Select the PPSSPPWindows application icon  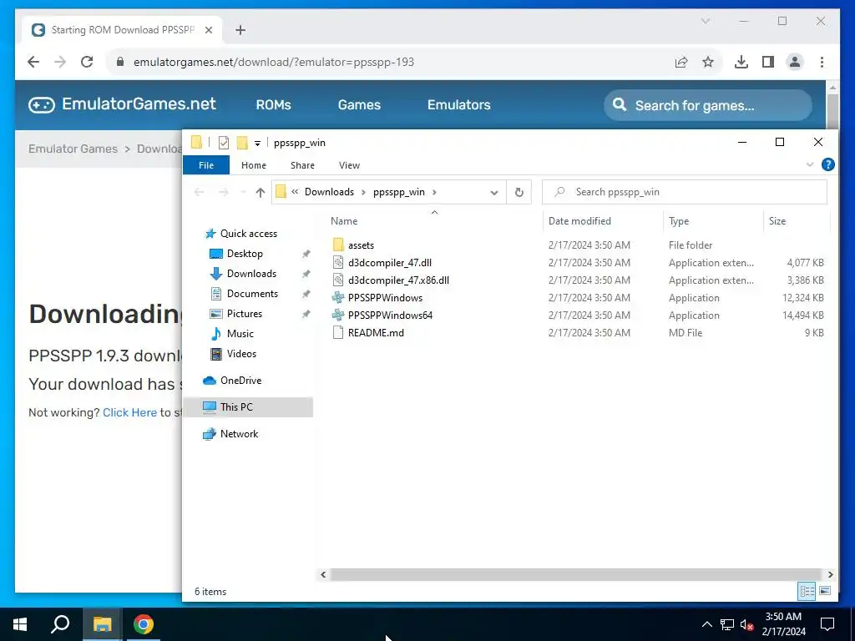point(338,298)
